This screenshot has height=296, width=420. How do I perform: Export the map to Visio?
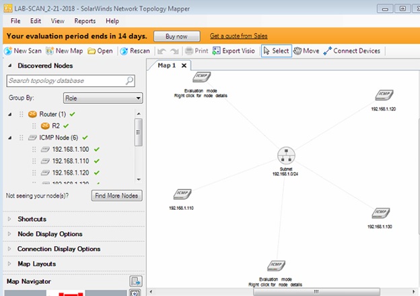point(234,51)
